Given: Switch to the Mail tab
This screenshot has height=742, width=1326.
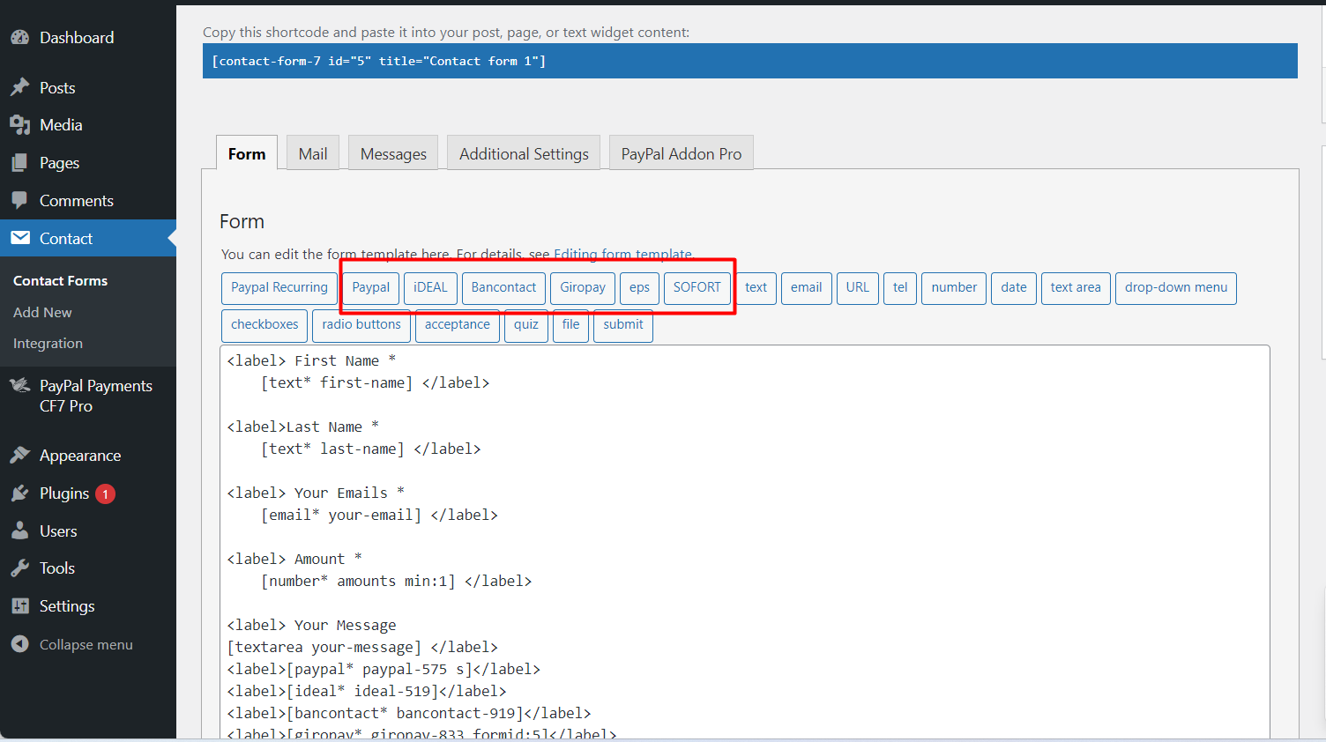Looking at the screenshot, I should click(312, 153).
